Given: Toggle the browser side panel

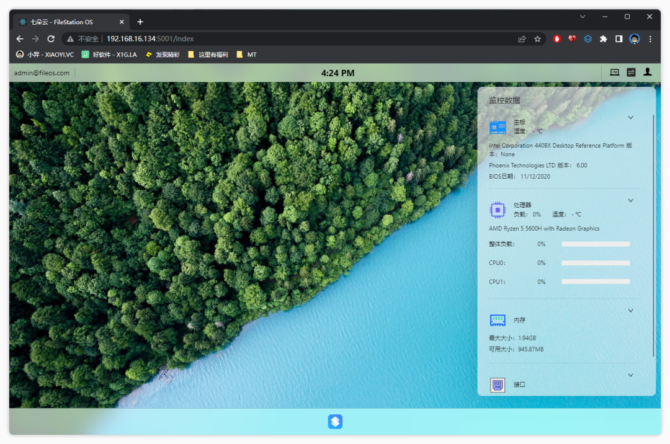Looking at the screenshot, I should point(619,39).
